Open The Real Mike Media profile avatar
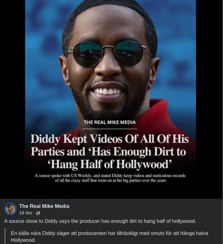Image resolution: width=223 pixels, height=244 pixels. 11,209
